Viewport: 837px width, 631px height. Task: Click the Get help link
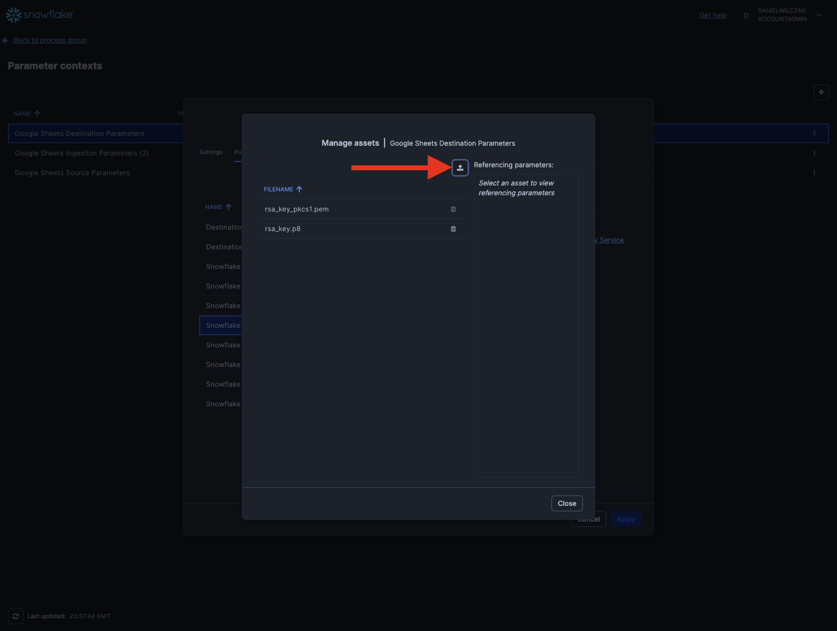(712, 15)
